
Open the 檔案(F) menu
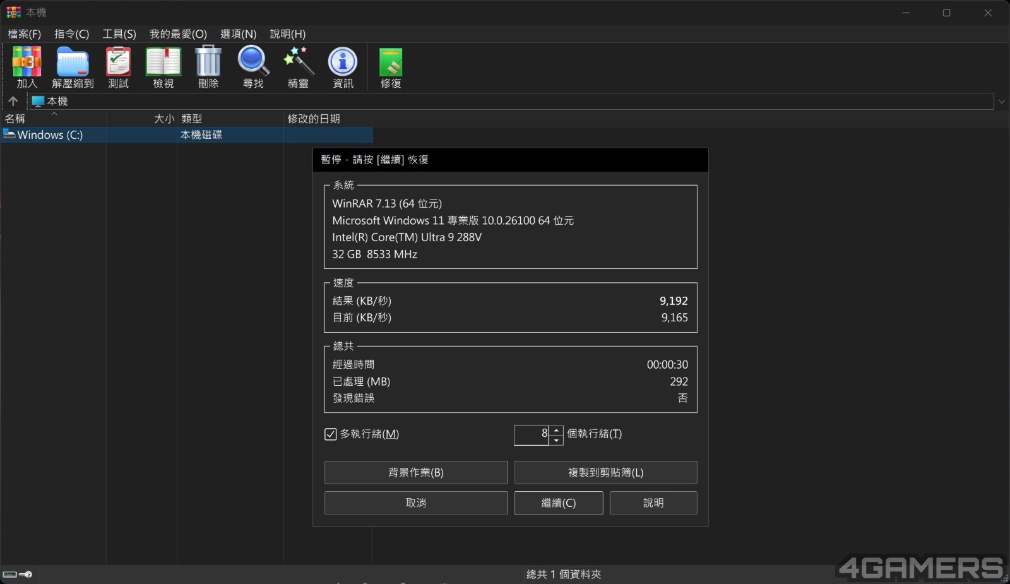point(24,34)
